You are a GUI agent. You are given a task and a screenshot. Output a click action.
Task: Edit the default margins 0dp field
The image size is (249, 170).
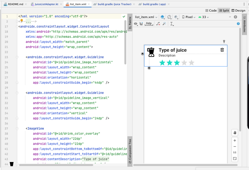[149, 24]
